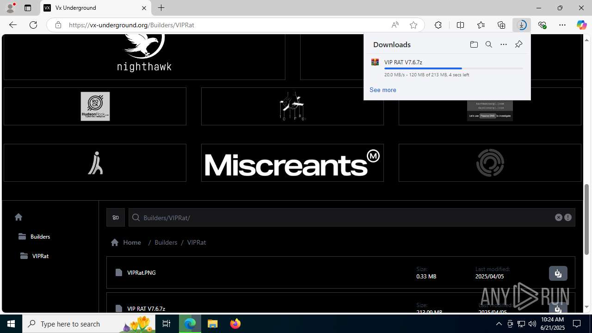
Task: Open the Windows Start menu
Action: click(11, 324)
